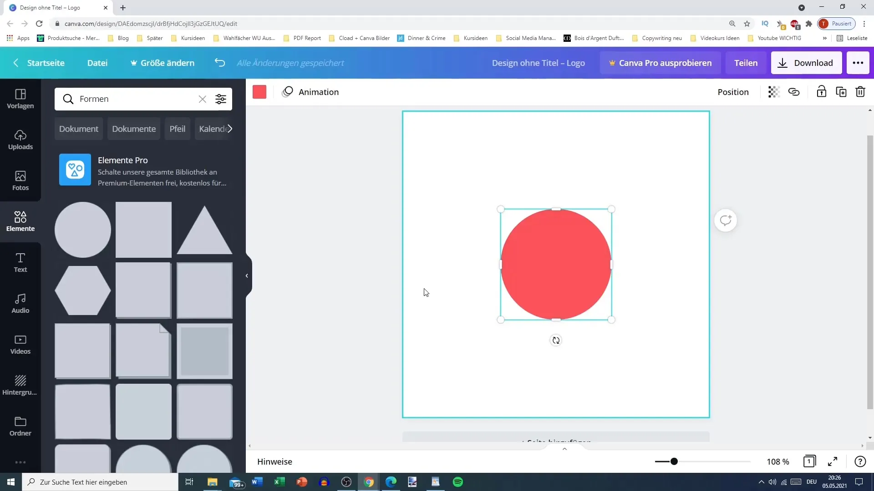874x491 pixels.
Task: Add a comment via speech bubble icon
Action: (726, 220)
